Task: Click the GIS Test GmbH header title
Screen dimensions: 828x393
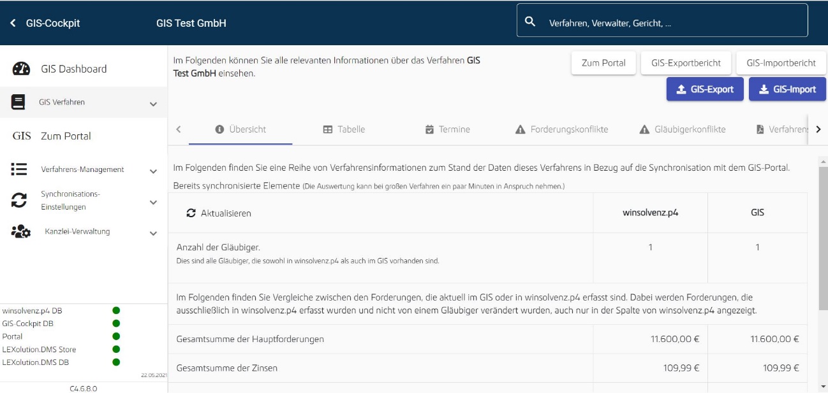Action: 191,23
